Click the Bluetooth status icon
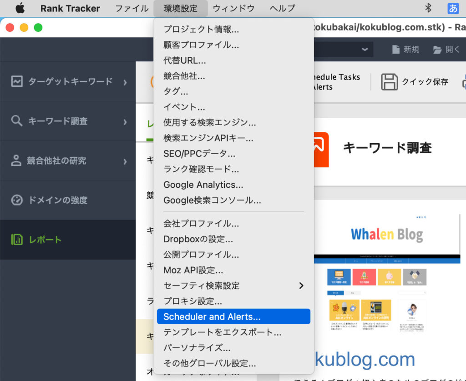466x381 pixels. [x=428, y=8]
